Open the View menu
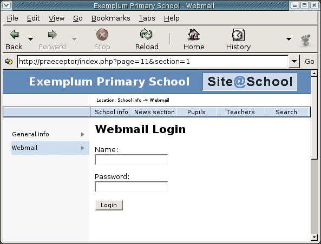Screen dimensions: 321x244 (x=56, y=18)
